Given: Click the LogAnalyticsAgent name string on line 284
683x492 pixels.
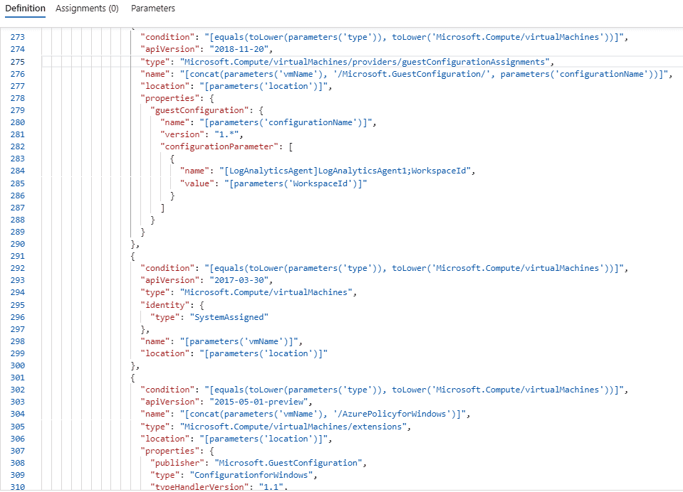Looking at the screenshot, I should coord(345,171).
